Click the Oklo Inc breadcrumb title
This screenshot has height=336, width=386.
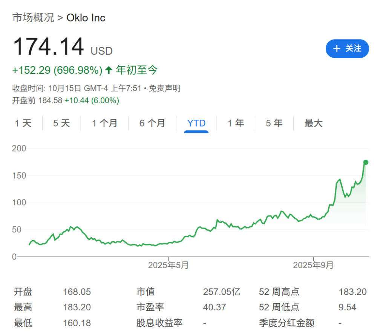tap(86, 17)
